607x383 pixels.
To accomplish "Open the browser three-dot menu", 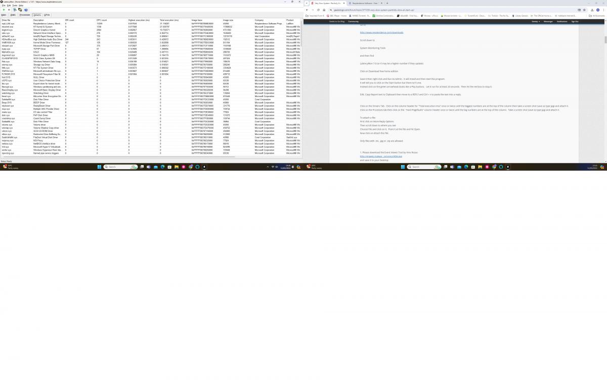I will [x=602, y=10].
